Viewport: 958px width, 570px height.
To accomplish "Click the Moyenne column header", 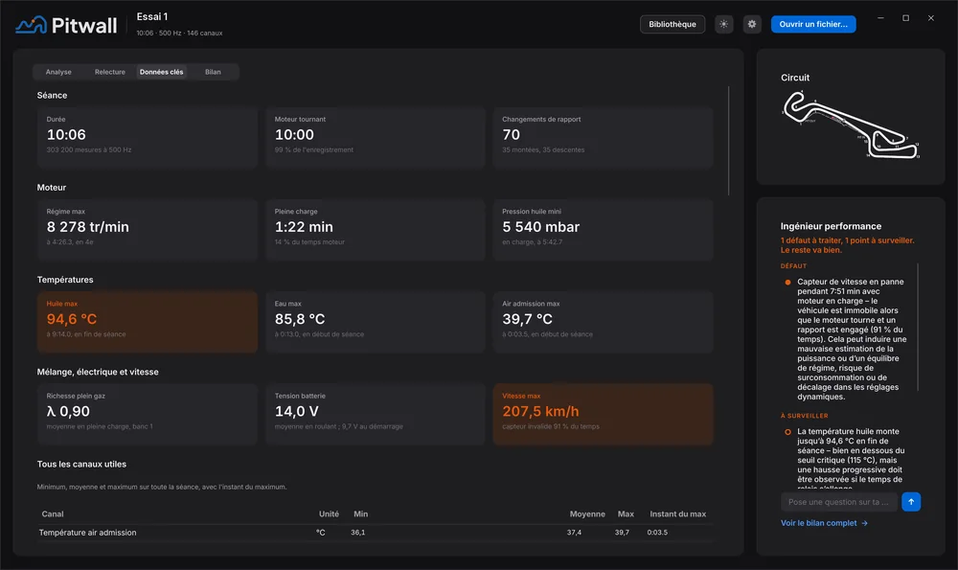I will pyautogui.click(x=587, y=513).
